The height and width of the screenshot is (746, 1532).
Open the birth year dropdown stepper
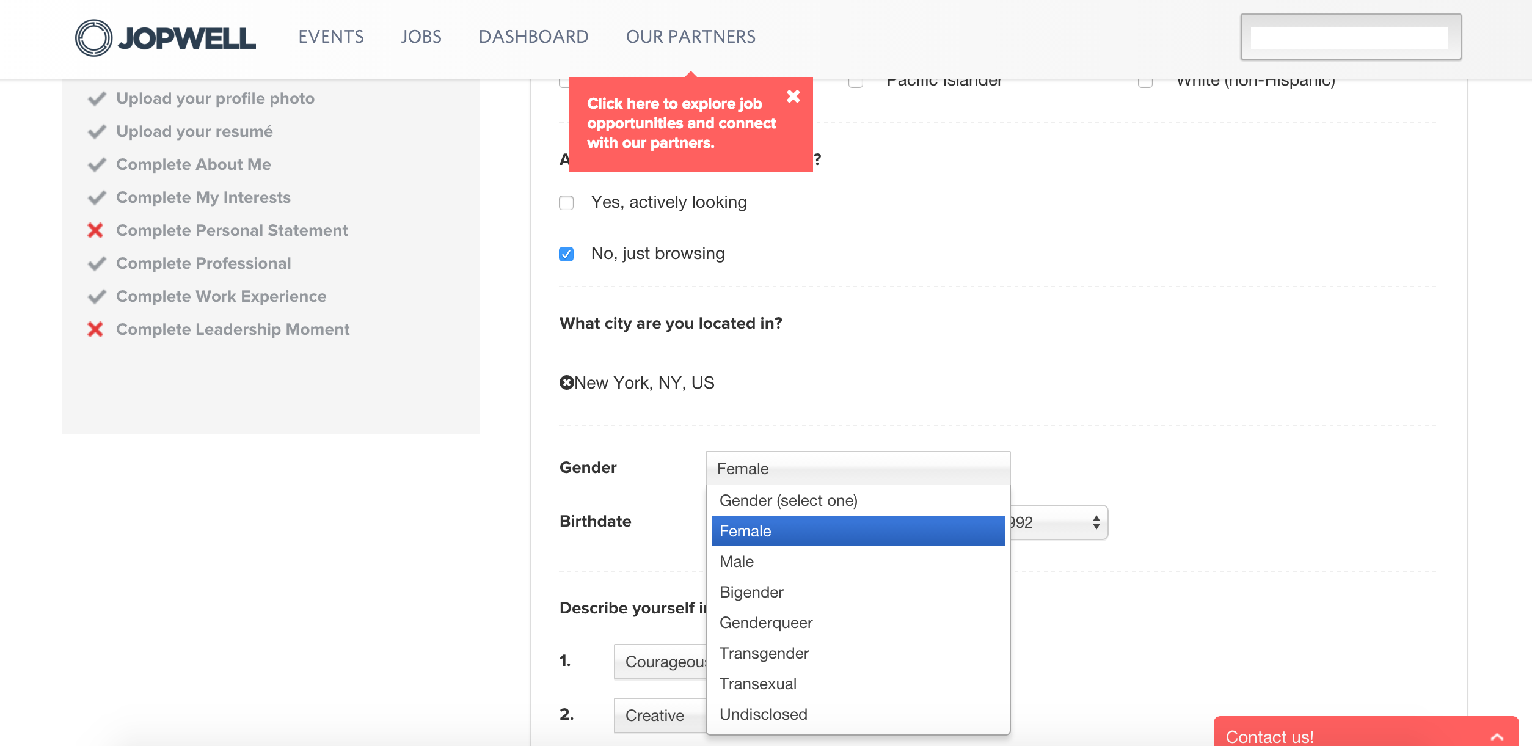pos(1096,522)
